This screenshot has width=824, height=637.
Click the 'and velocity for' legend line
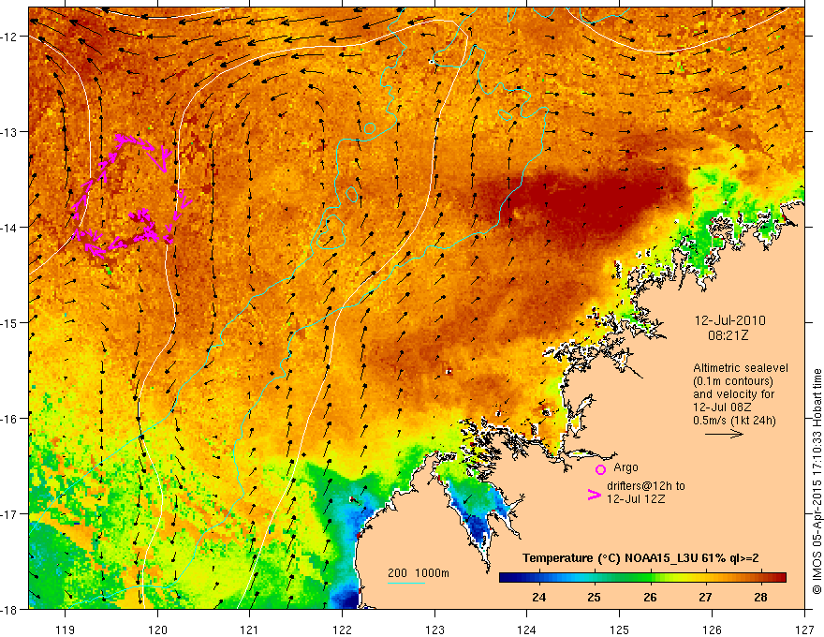[733, 394]
